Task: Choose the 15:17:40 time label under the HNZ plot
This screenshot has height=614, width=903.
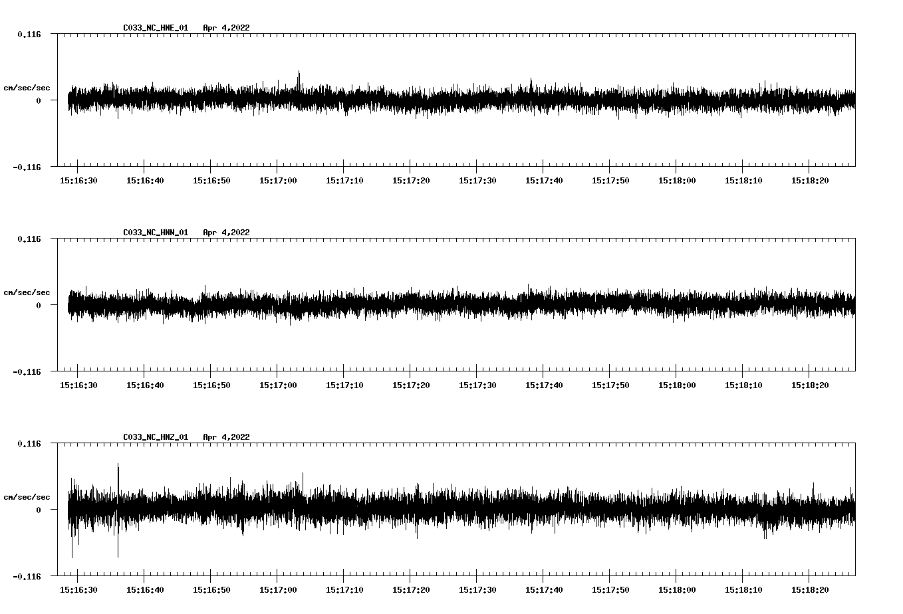Action: click(544, 589)
